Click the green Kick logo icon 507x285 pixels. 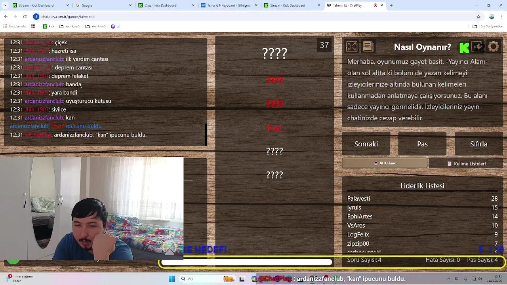[x=464, y=48]
